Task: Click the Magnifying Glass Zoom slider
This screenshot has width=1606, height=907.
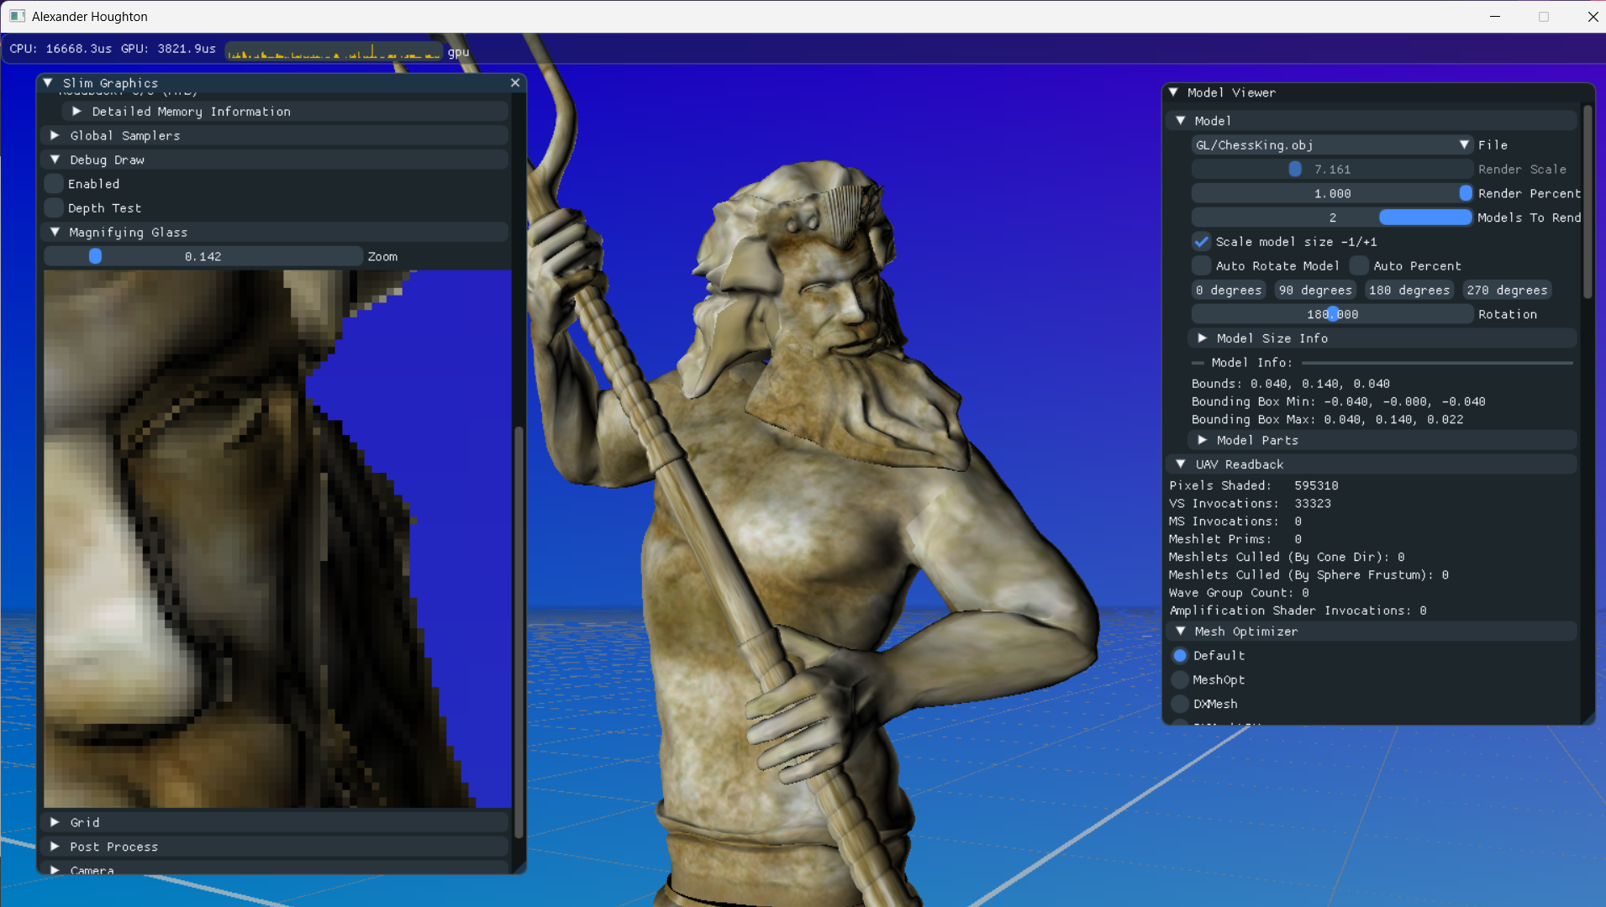Action: click(x=203, y=256)
